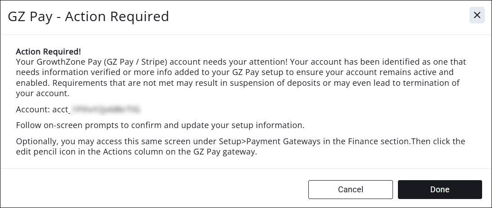Click the 'Follow on-screen prompts' instruction line
This screenshot has height=208, width=492.
160,124
